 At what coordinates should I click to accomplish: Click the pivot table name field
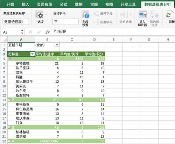[x=16, y=22]
